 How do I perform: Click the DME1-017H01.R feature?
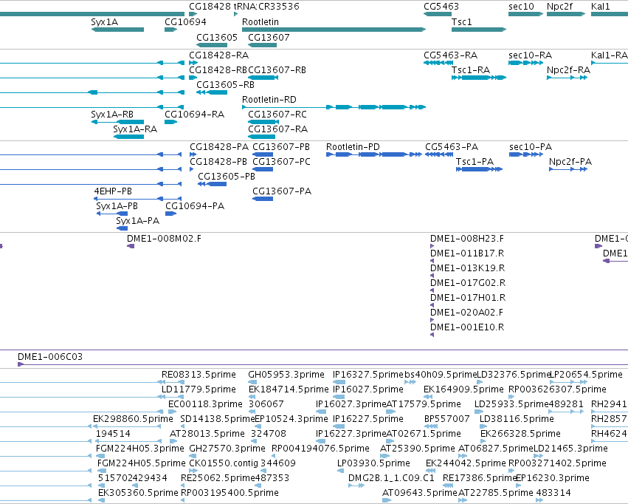[432, 305]
